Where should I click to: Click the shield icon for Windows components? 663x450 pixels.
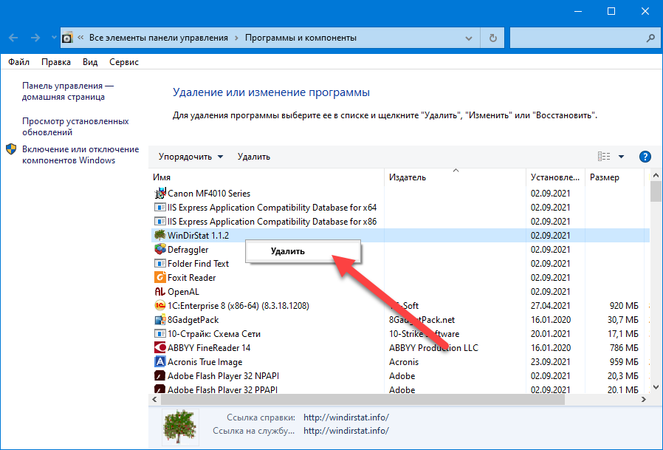coord(11,149)
